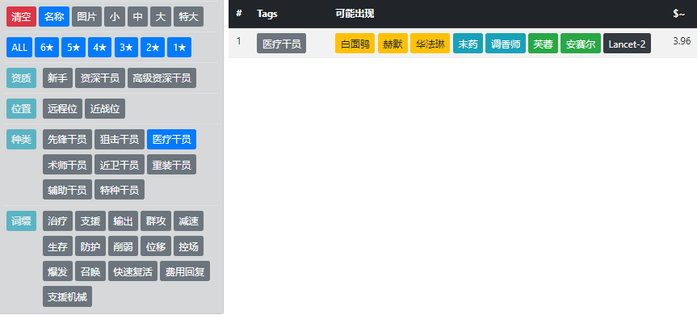The width and height of the screenshot is (697, 315).
Task: Toggle the 治疗 affix tag
Action: click(57, 220)
